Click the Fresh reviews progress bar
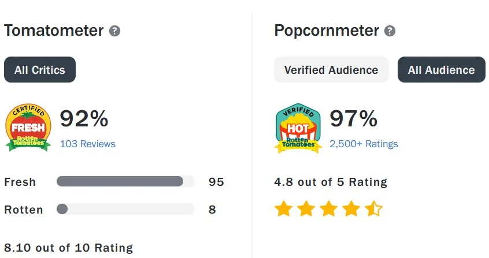The width and height of the screenshot is (489, 258). (x=125, y=181)
